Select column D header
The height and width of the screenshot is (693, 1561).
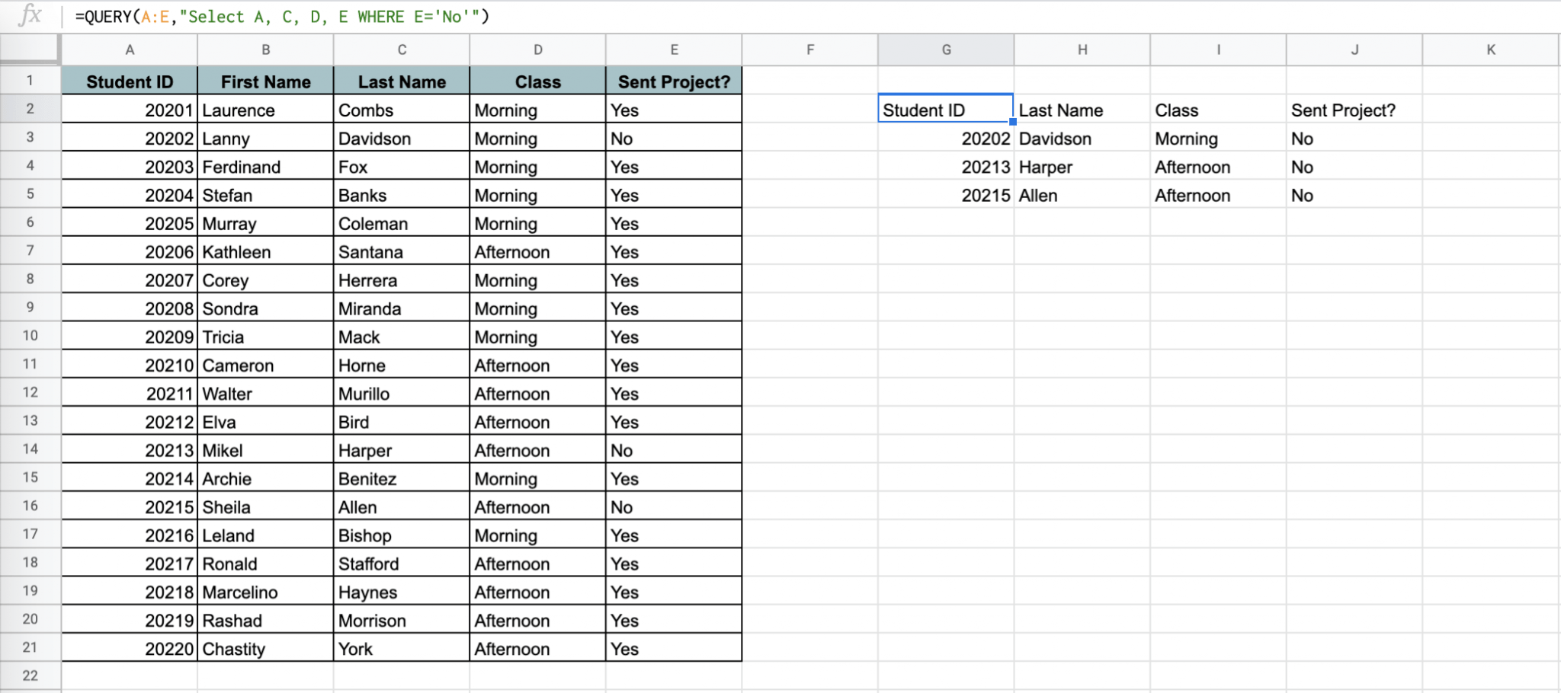point(538,49)
